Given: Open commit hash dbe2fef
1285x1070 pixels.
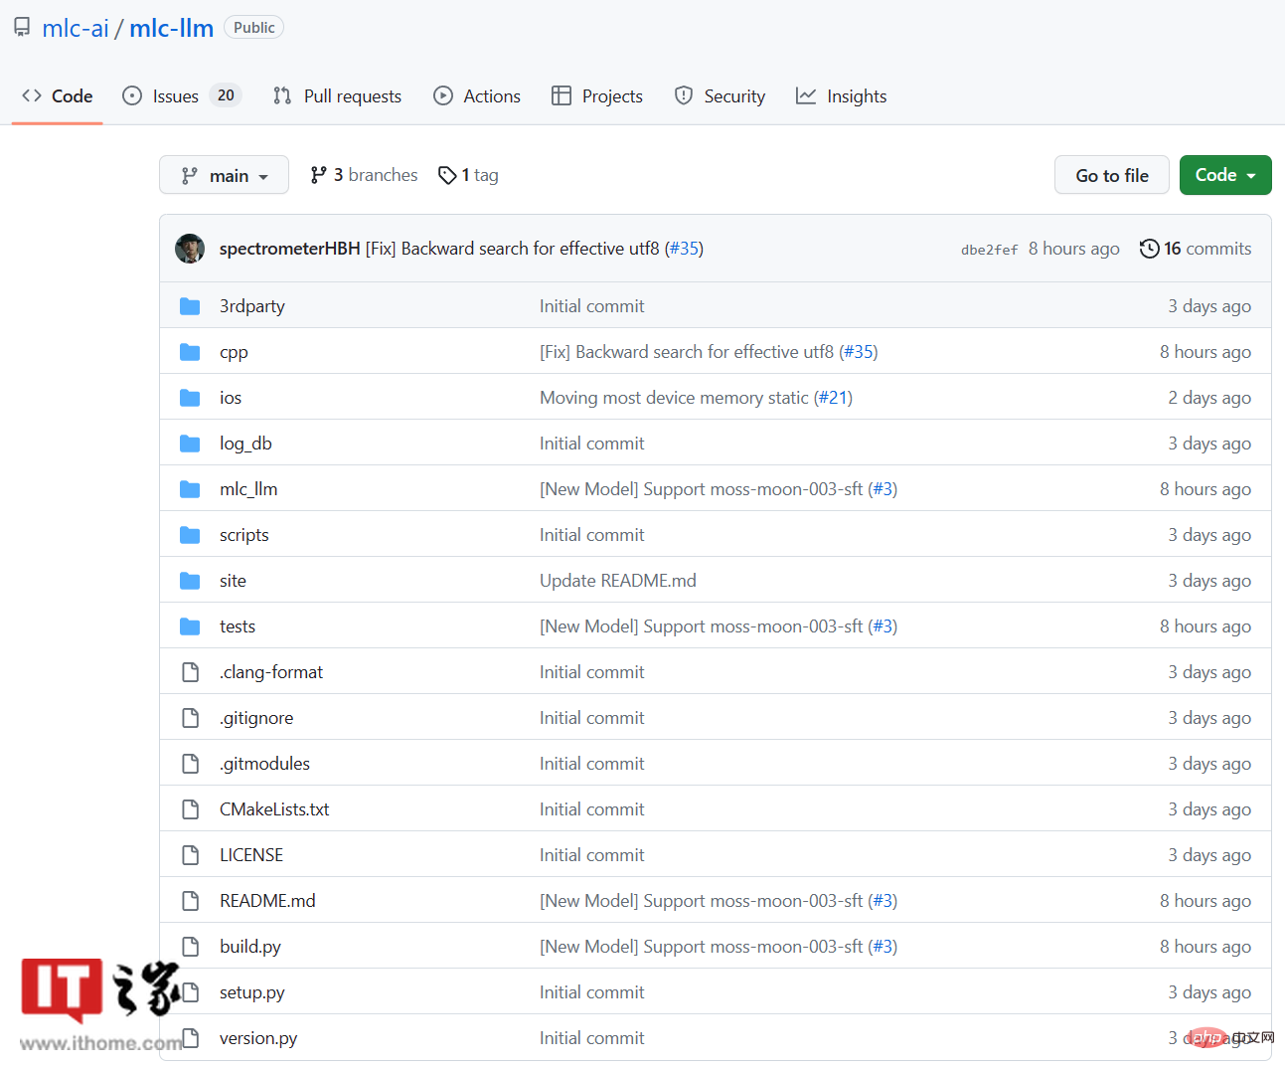Looking at the screenshot, I should tap(990, 250).
